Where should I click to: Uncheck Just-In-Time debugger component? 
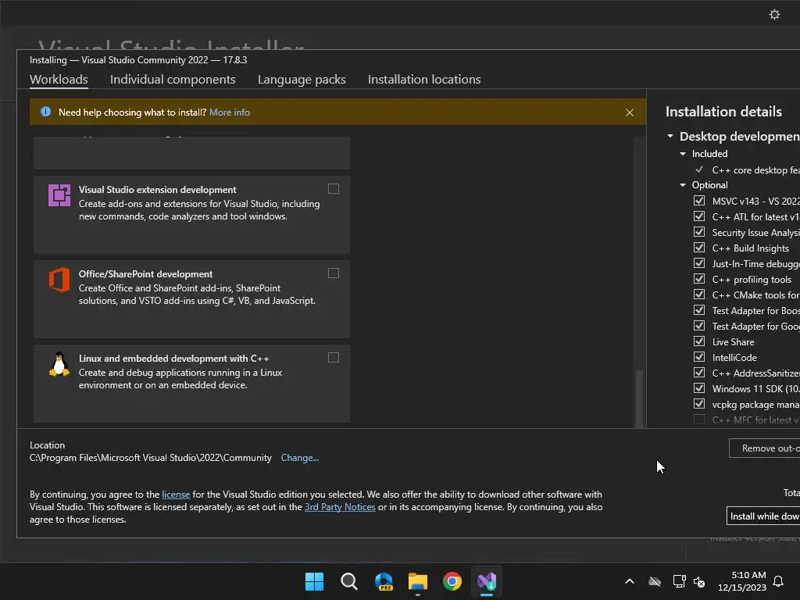pyautogui.click(x=699, y=263)
